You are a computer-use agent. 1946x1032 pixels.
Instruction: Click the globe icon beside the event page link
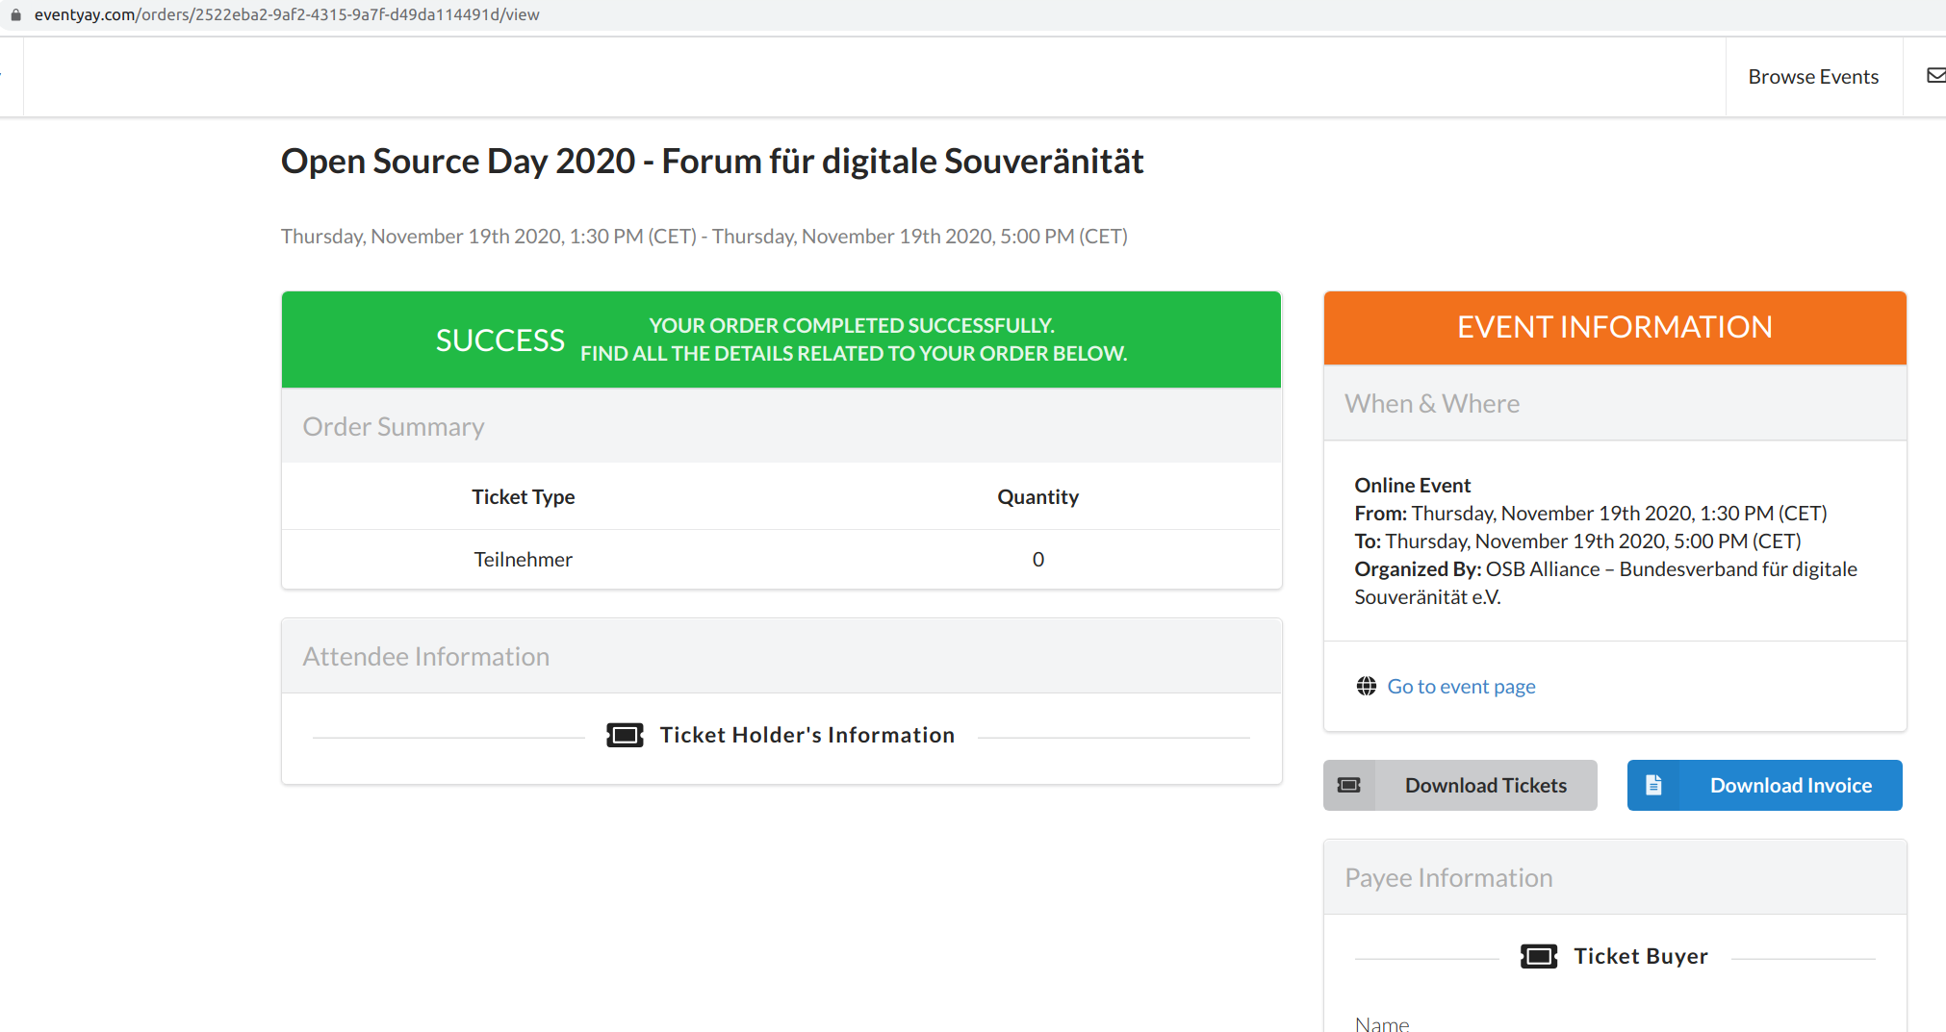pos(1366,686)
